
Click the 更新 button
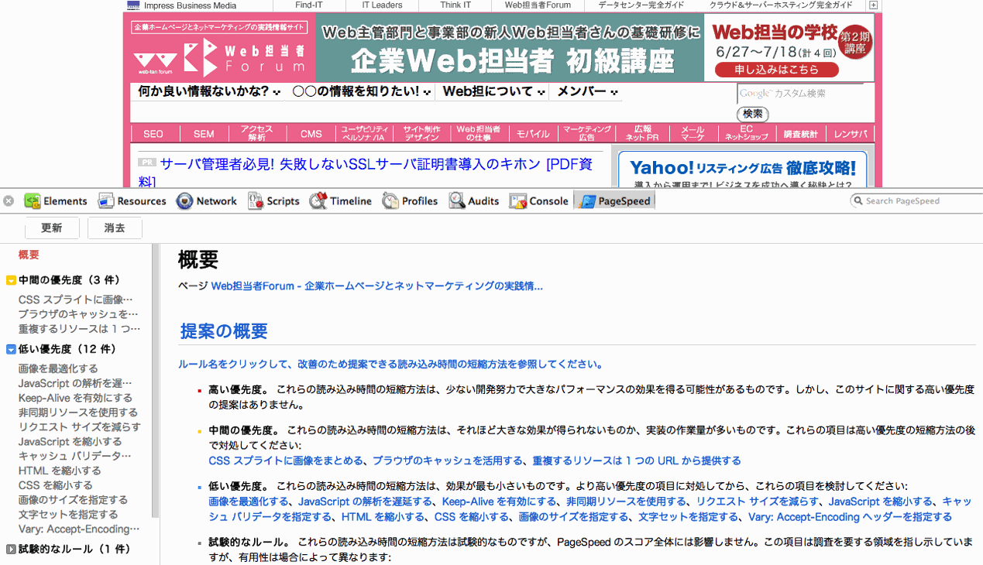coord(52,228)
